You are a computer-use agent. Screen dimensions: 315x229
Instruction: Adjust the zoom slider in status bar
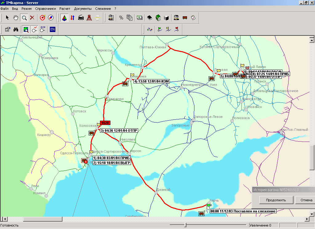coord(185,225)
